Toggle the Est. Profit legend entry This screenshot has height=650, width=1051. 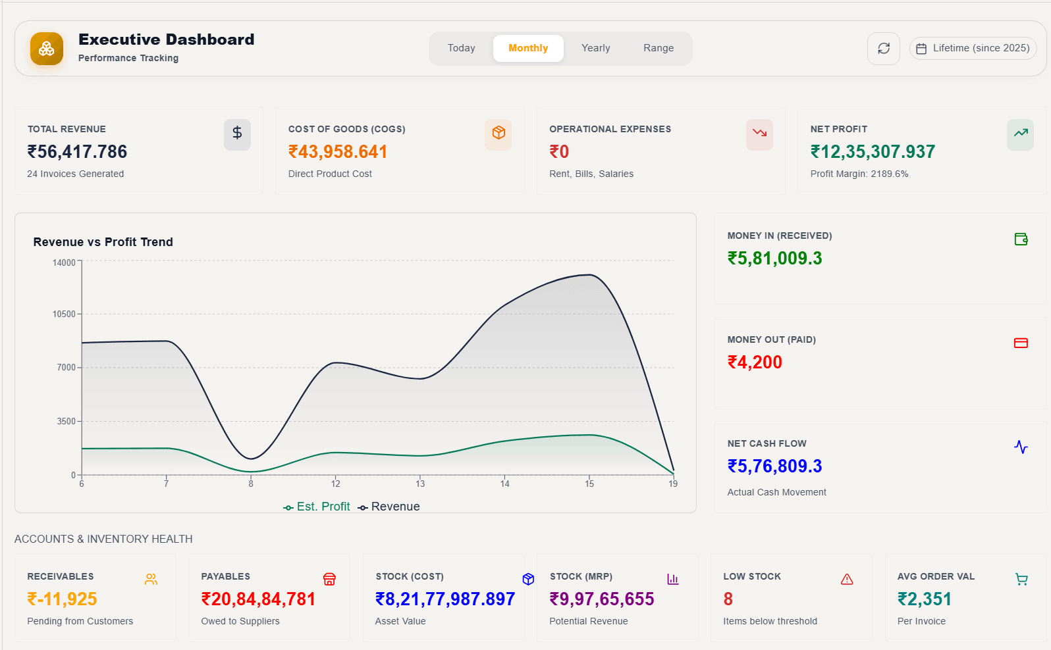[317, 507]
